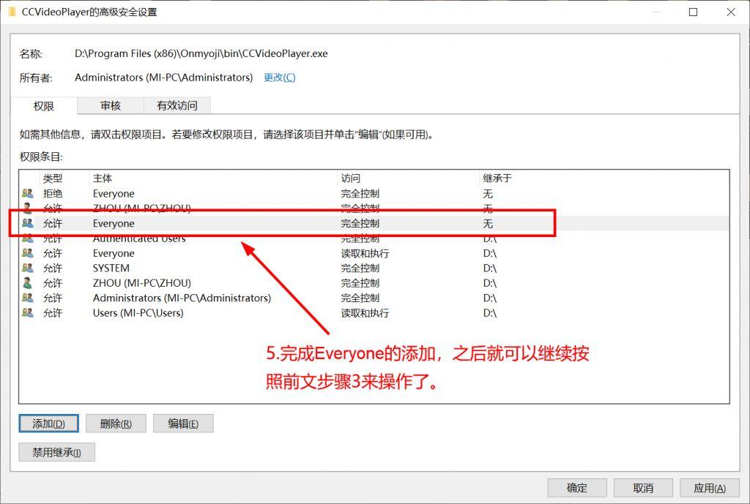Screen dimensions: 750x504
Task: Click the user icon on the SYSTEM row
Action: 28,268
